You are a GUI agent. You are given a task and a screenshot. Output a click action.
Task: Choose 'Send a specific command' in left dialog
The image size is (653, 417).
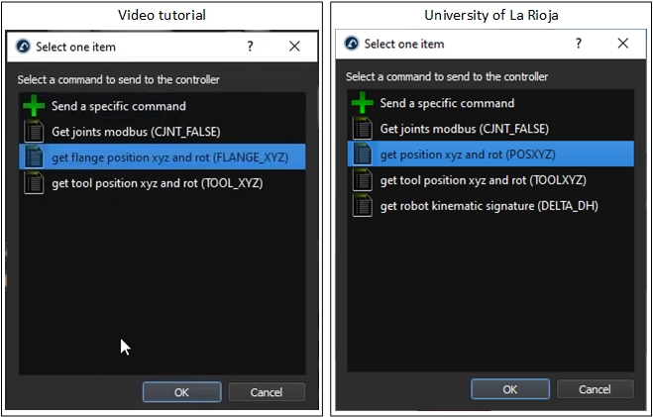118,106
